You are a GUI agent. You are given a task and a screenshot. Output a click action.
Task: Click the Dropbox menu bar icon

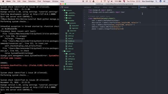90,1
